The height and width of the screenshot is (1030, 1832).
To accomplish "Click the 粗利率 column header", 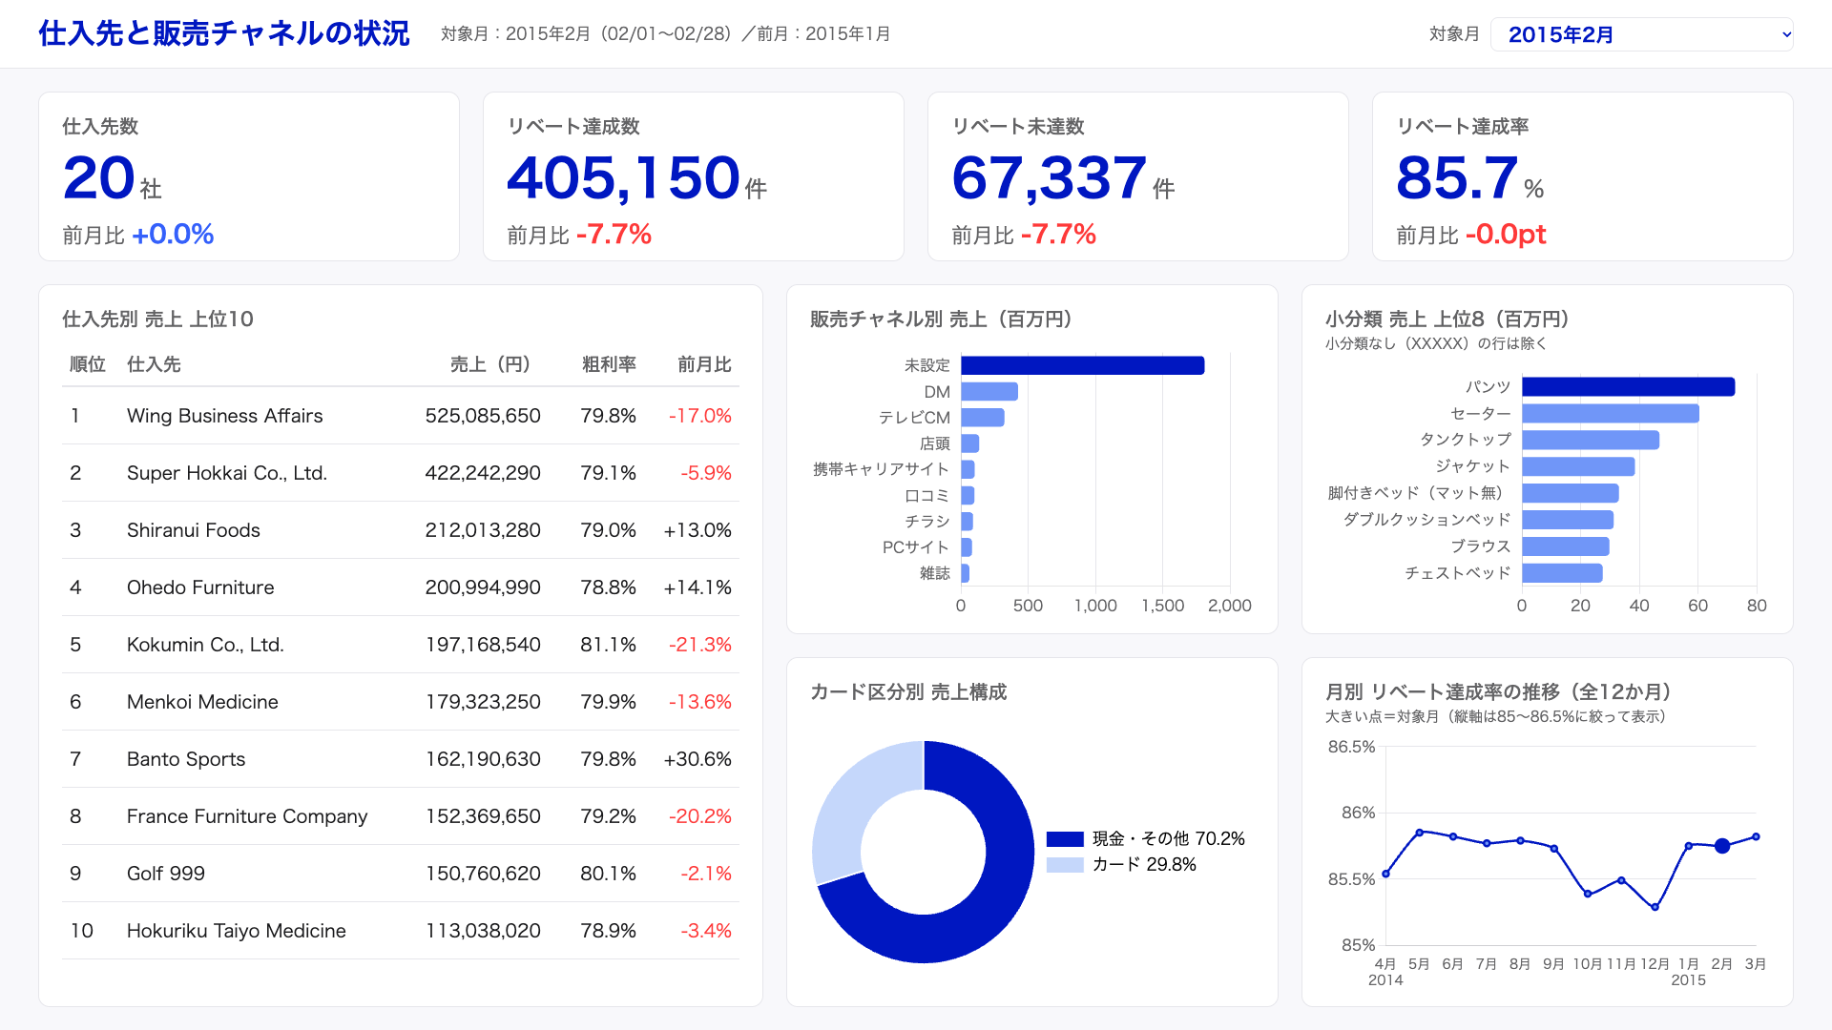I will point(609,364).
